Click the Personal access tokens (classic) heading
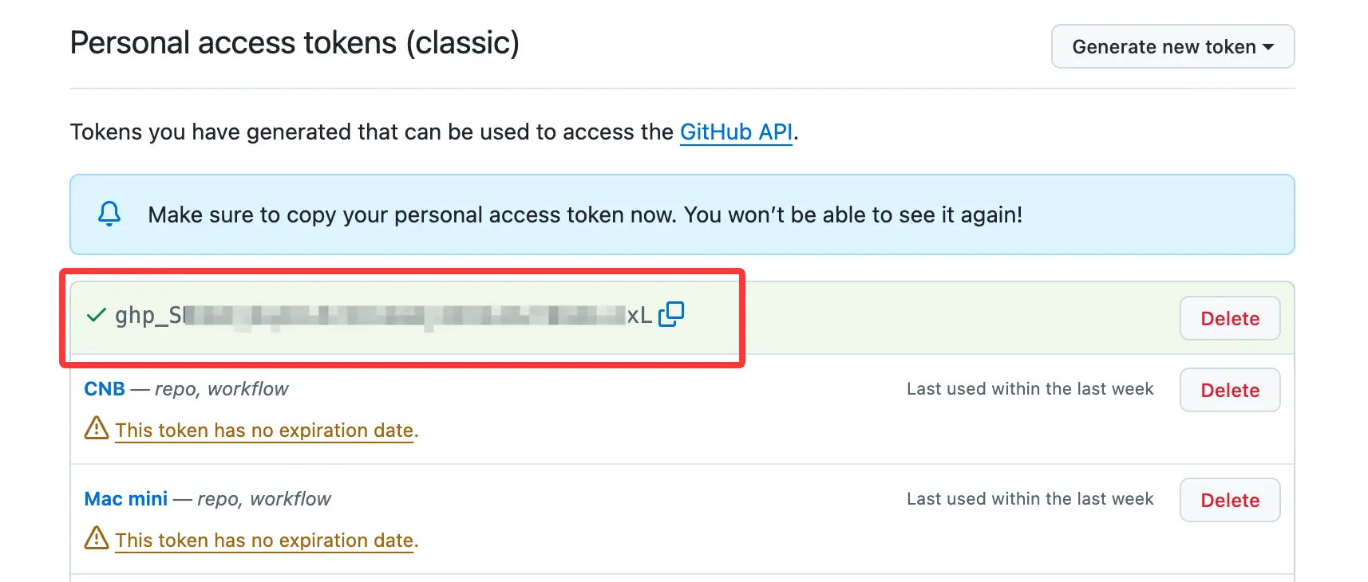The height and width of the screenshot is (582, 1368). click(295, 43)
